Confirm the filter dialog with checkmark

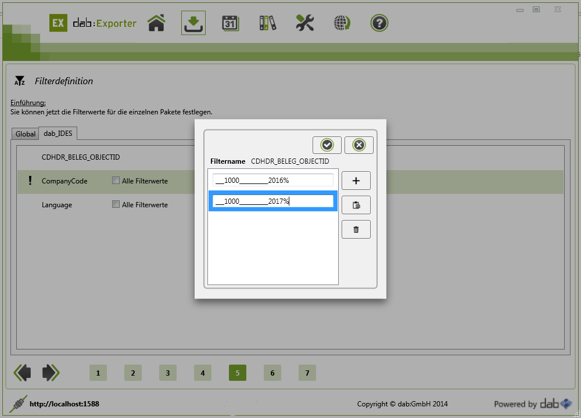click(x=327, y=145)
